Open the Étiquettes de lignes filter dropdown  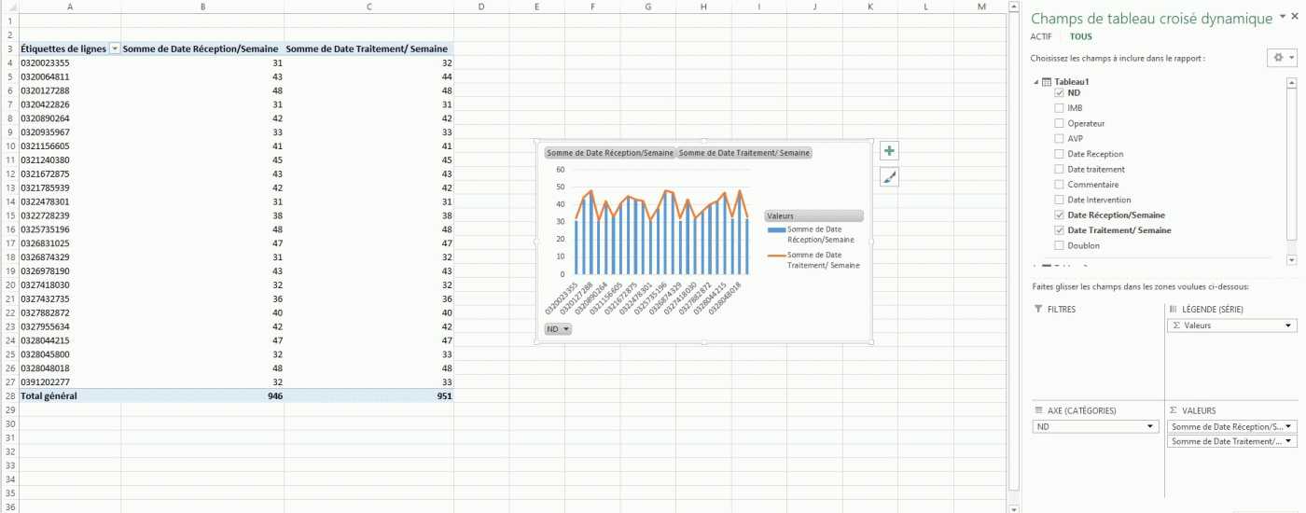(x=114, y=49)
